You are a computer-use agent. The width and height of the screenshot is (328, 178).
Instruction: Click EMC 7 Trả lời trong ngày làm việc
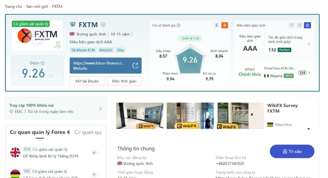pos(44,112)
